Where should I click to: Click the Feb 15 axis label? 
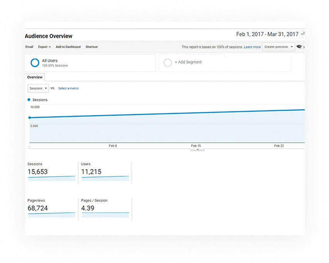pyautogui.click(x=196, y=145)
